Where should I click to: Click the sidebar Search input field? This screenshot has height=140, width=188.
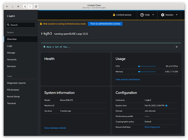(21, 25)
